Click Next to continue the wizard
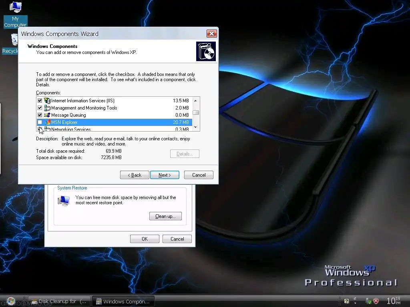Image resolution: width=410 pixels, height=307 pixels. click(x=165, y=175)
